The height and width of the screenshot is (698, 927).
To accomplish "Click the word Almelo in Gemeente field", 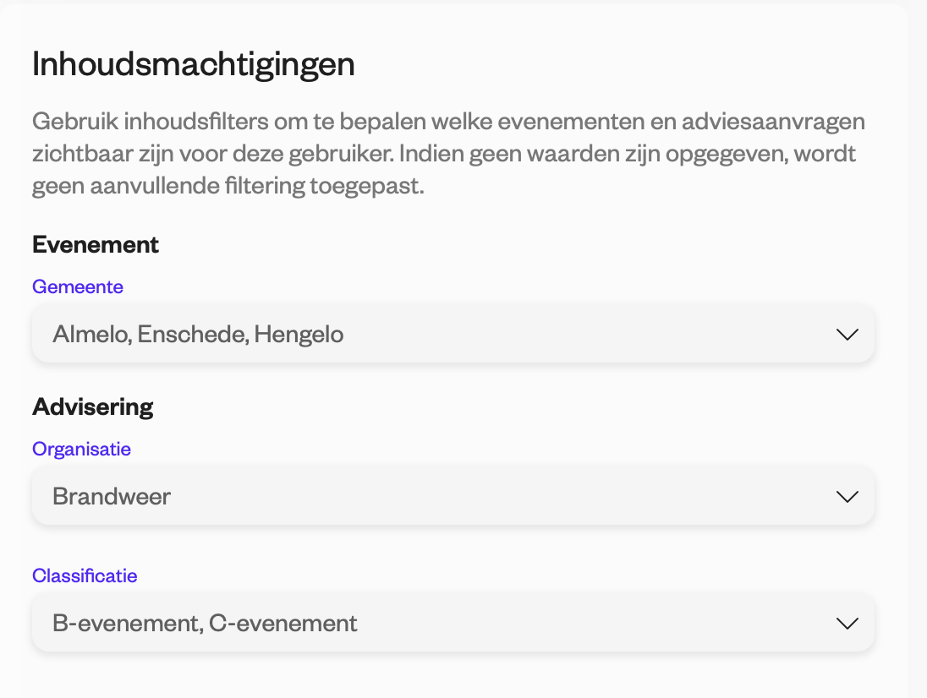I will click(x=92, y=335).
